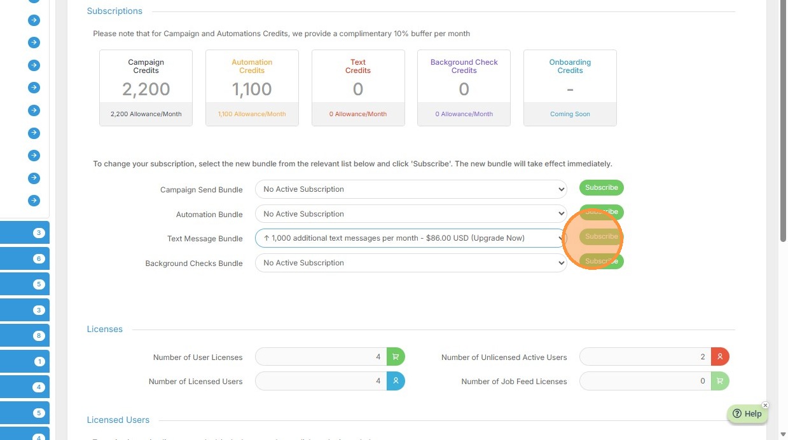The image size is (788, 440).
Task: Click the scrollbar down arrow
Action: pyautogui.click(x=782, y=434)
